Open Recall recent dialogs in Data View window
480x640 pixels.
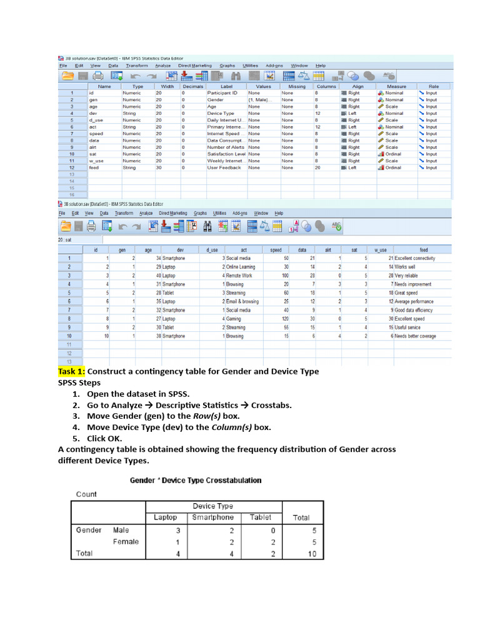107,226
